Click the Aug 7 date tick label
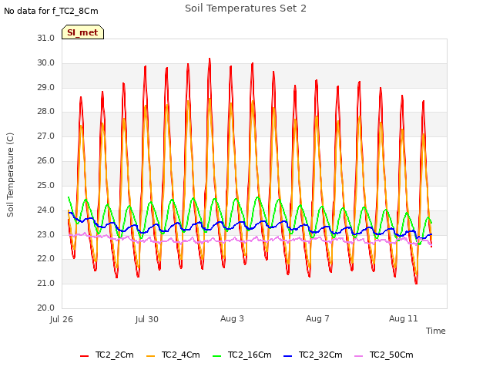The image size is (493, 370). point(317,318)
